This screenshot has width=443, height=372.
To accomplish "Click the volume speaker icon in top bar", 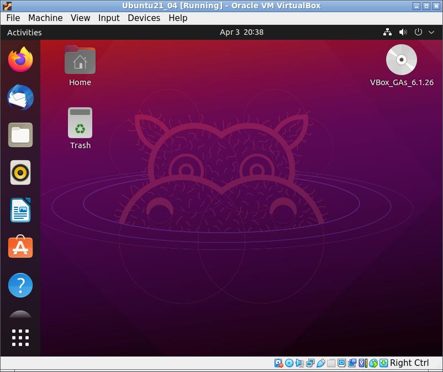I will [403, 32].
